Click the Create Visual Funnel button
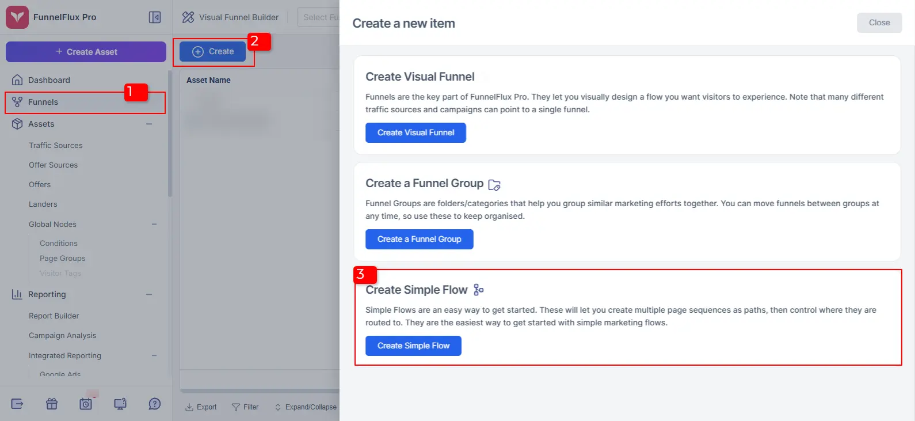915x421 pixels. tap(415, 132)
